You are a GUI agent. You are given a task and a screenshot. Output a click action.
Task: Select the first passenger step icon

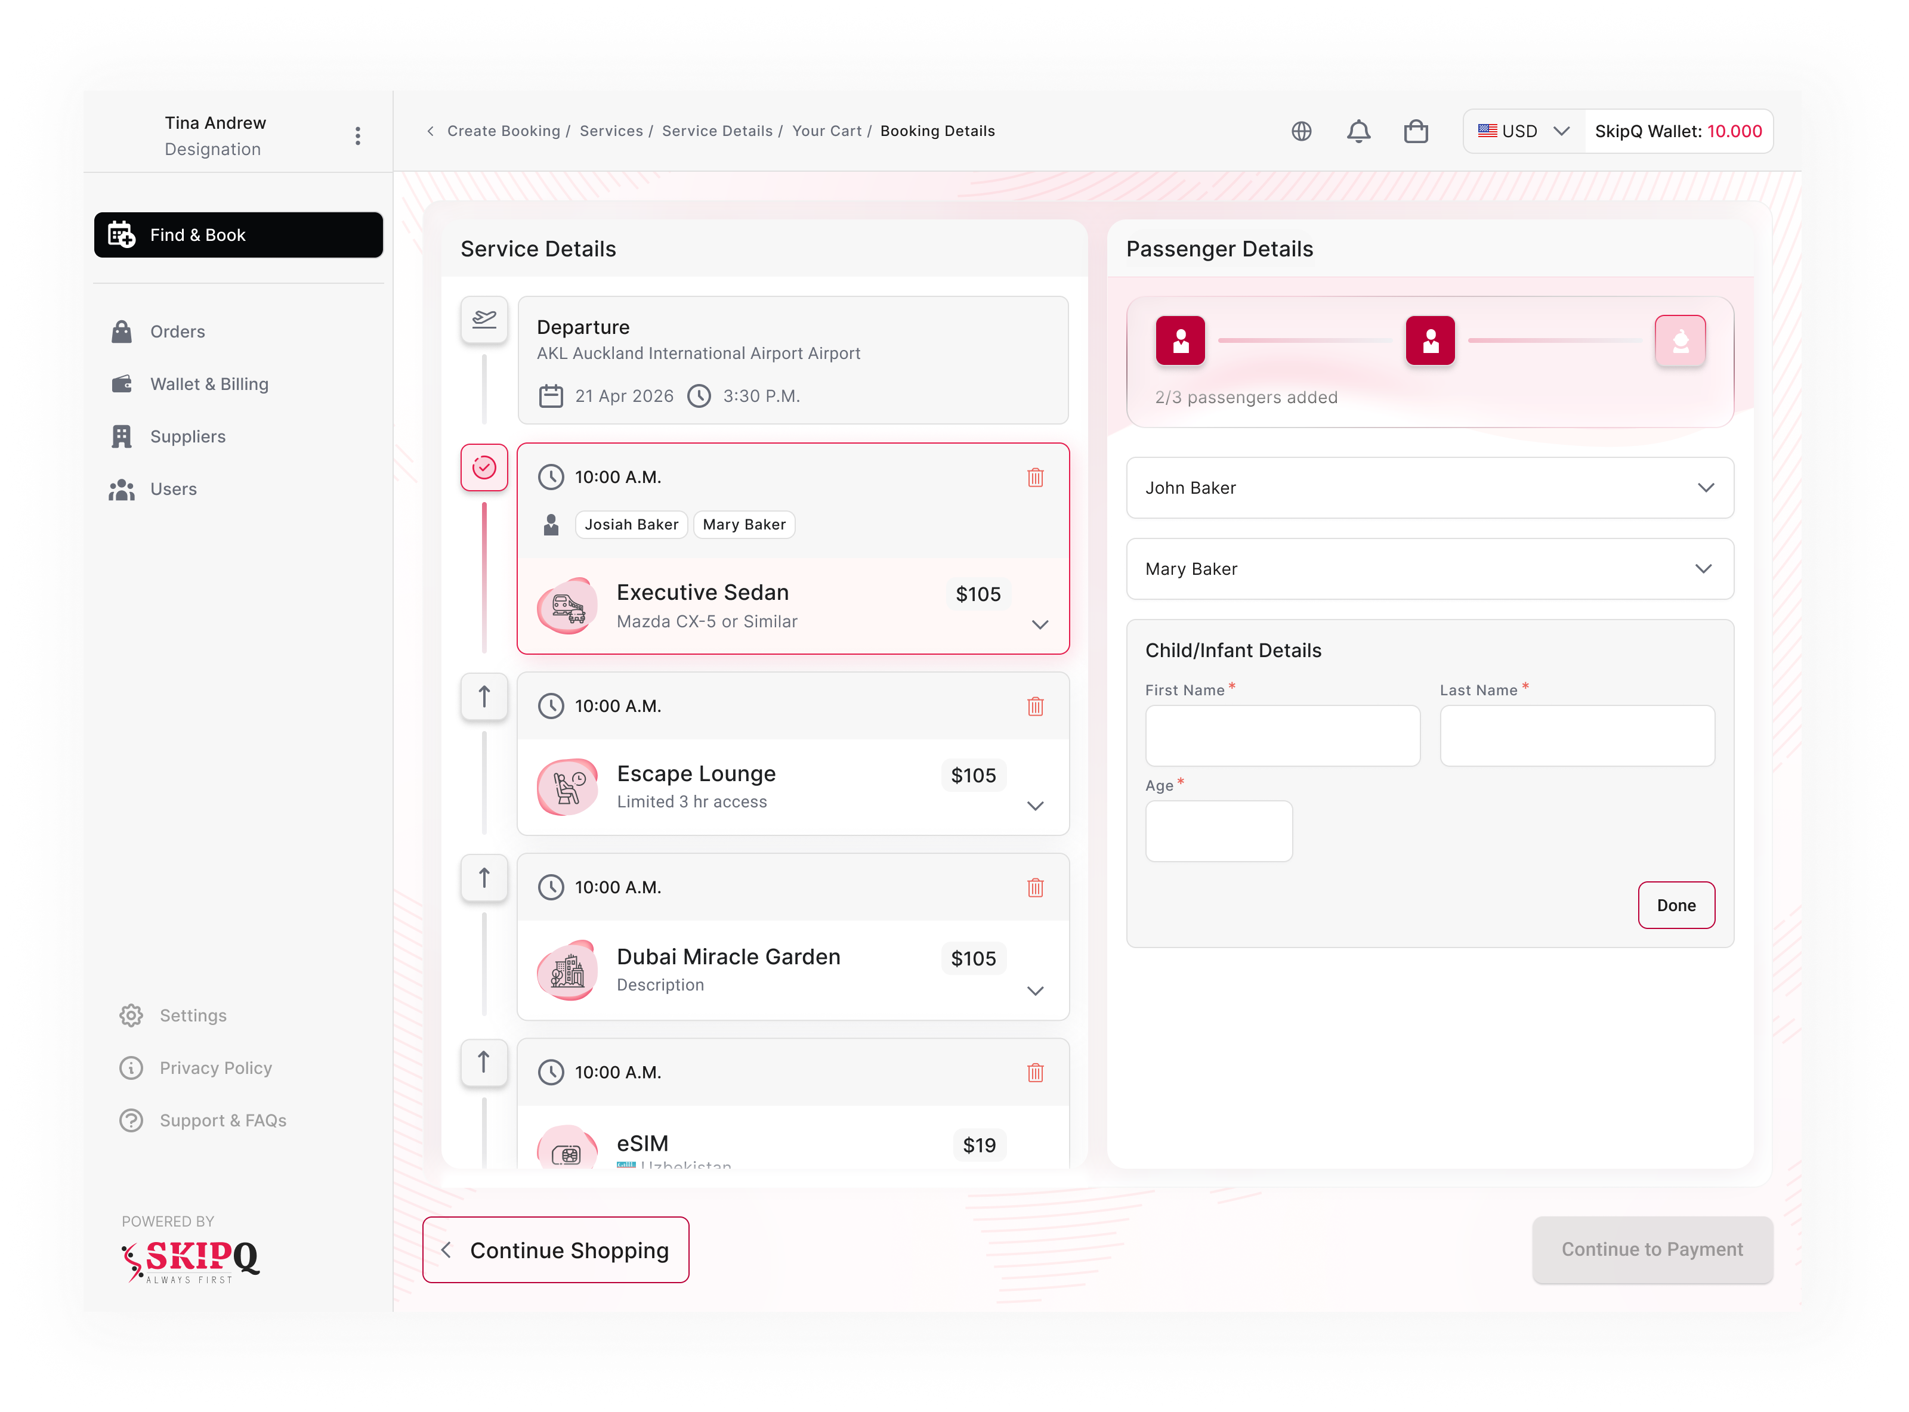click(x=1180, y=340)
